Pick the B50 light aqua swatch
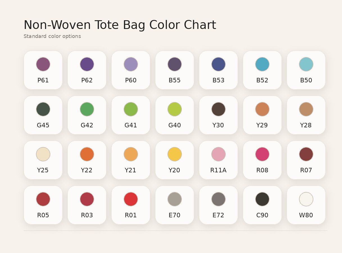342x253 pixels. [306, 64]
